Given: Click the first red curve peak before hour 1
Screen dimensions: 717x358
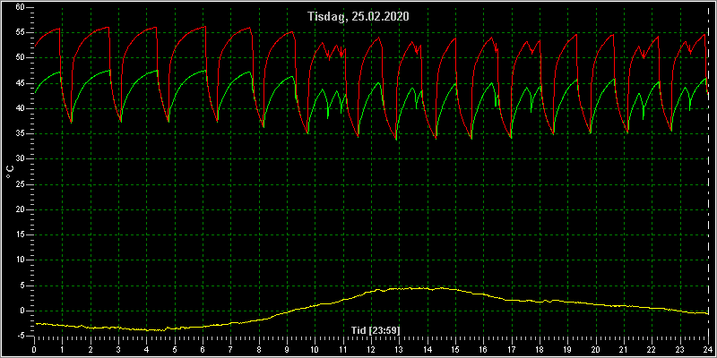Looking at the screenshot, I should (59, 29).
